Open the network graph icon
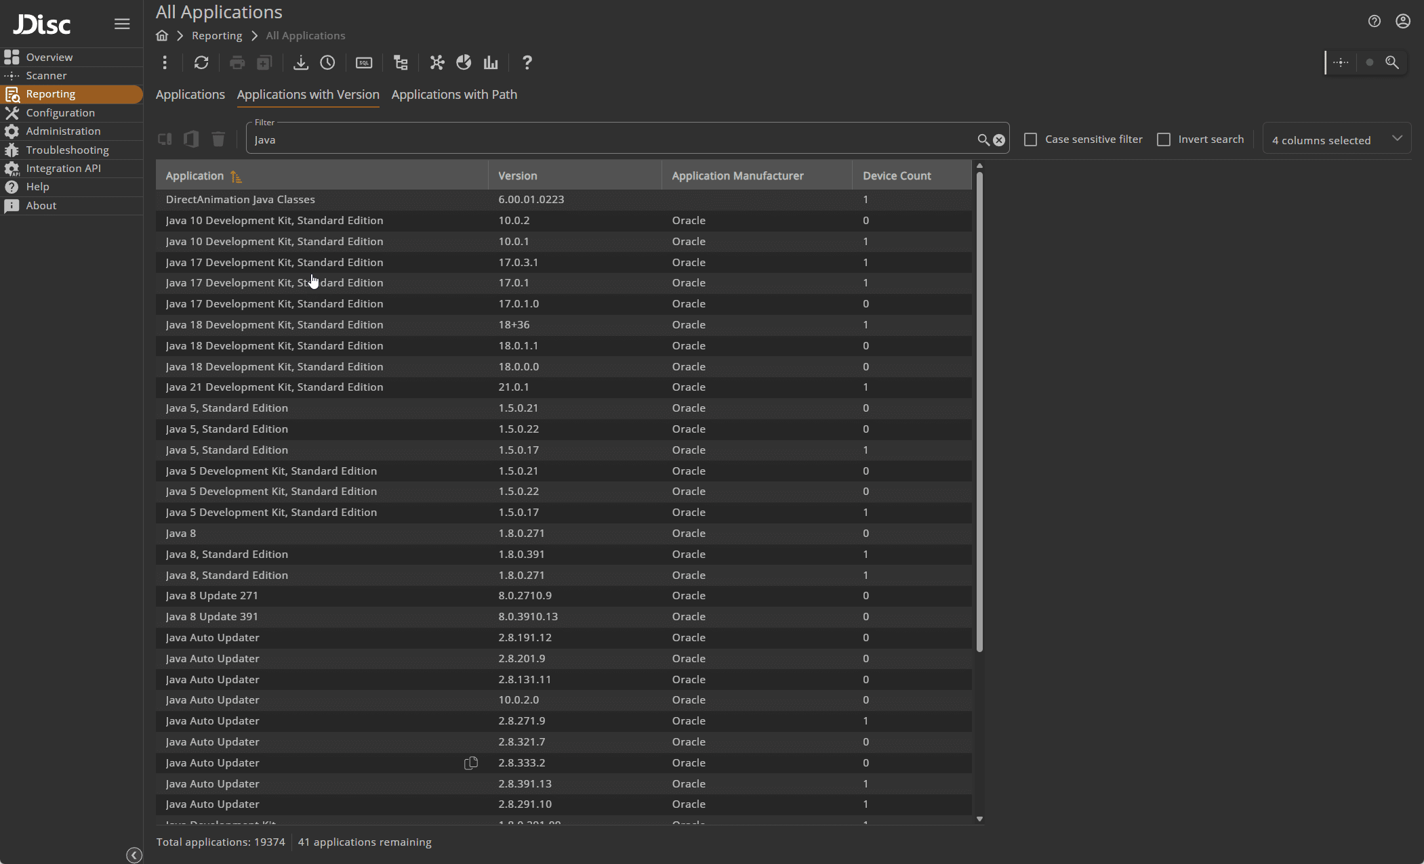 [x=437, y=63]
